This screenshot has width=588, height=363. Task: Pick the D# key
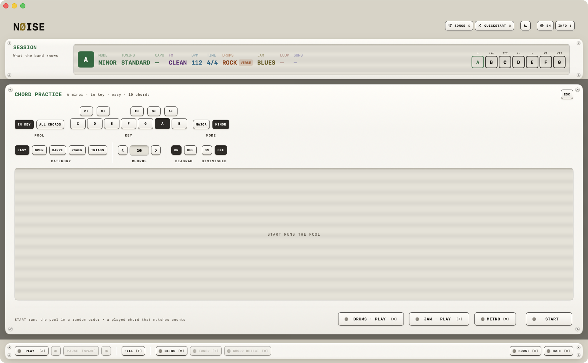pos(103,111)
